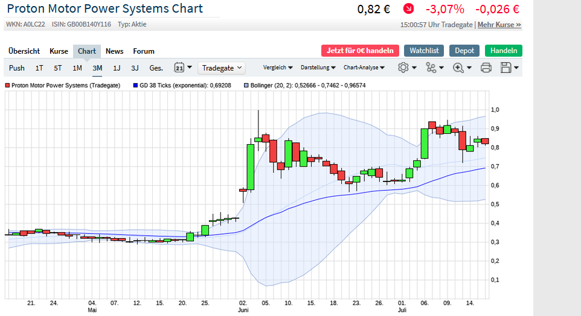581x316 pixels.
Task: Select the Ges. total time range
Action: coord(156,68)
